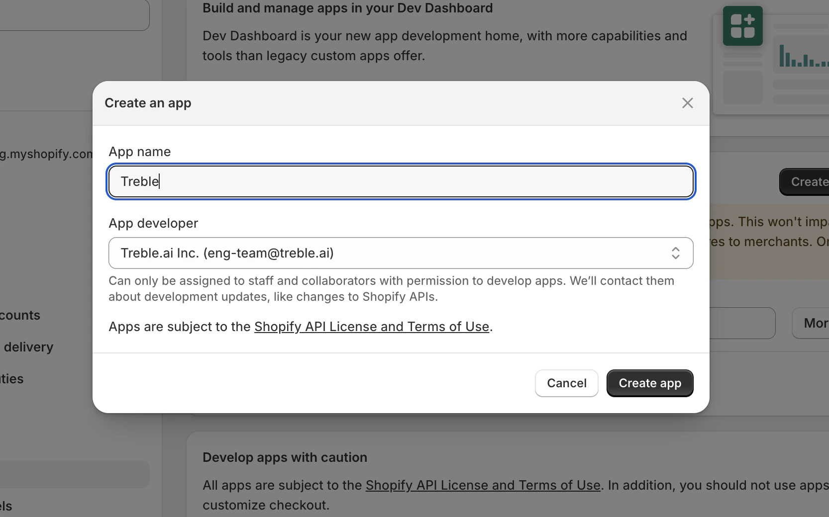Click the Cancel button

point(566,383)
